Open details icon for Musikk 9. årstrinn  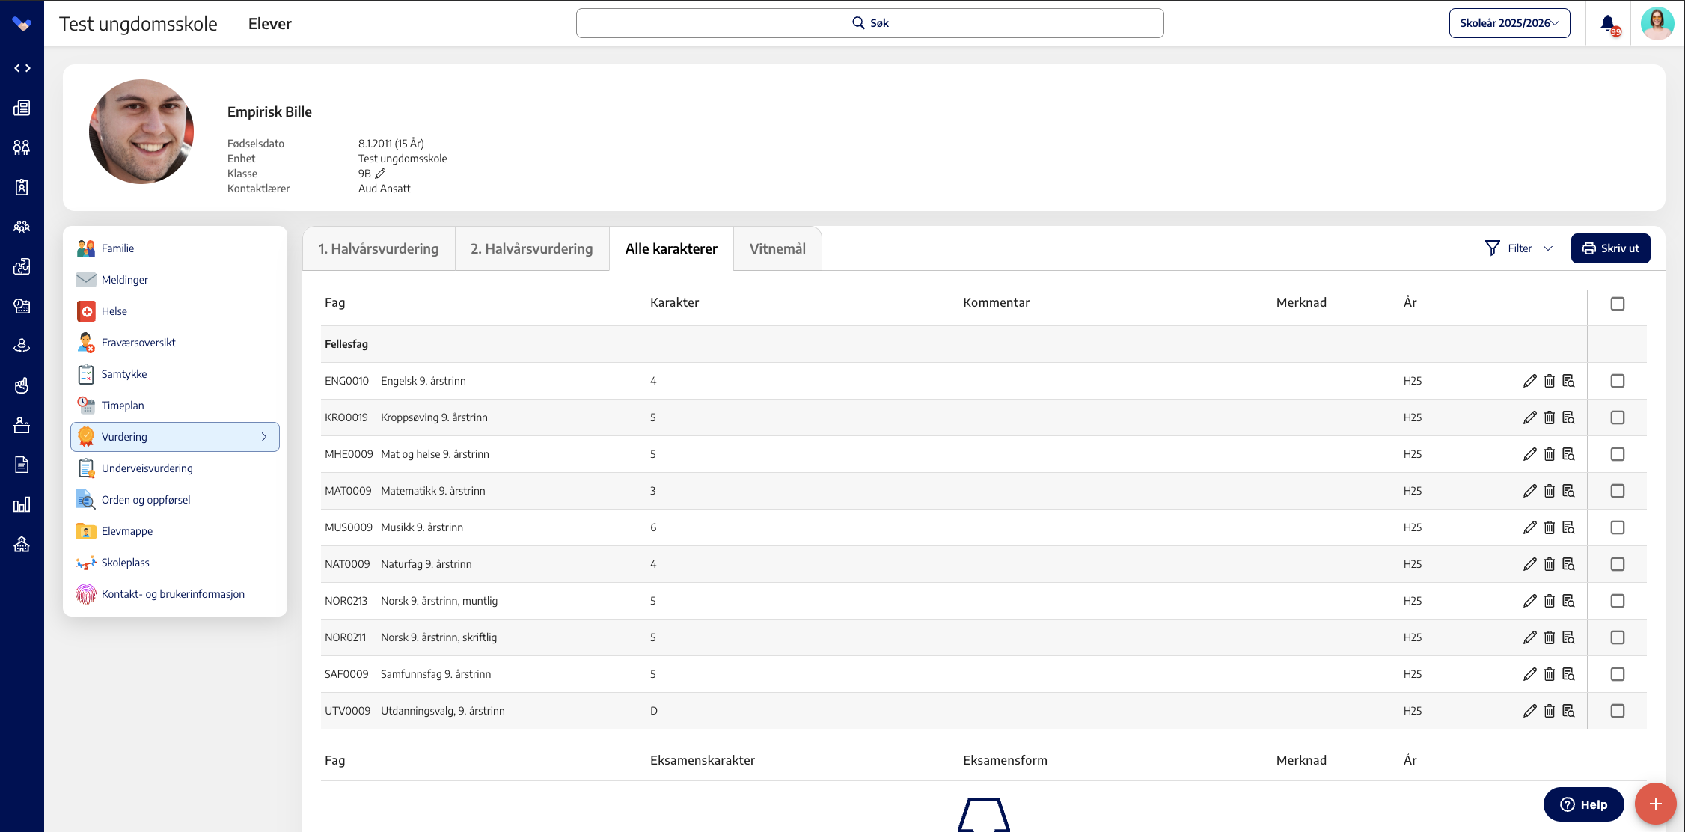point(1568,527)
